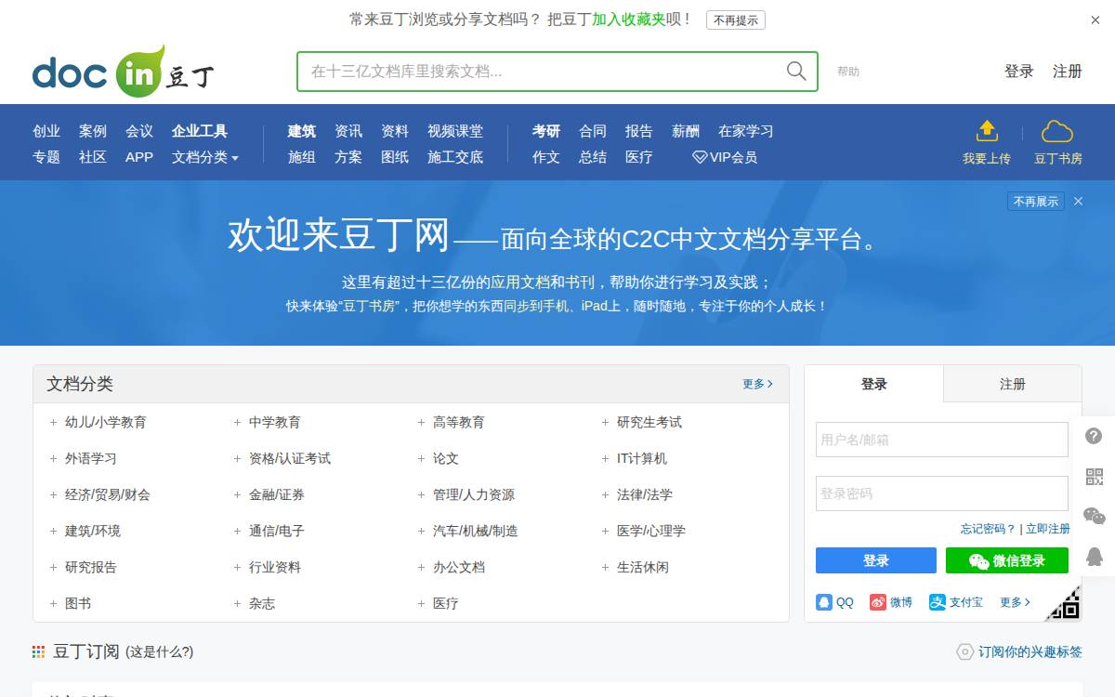Expand the 高等教育 category
The image size is (1115, 697).
pos(421,423)
